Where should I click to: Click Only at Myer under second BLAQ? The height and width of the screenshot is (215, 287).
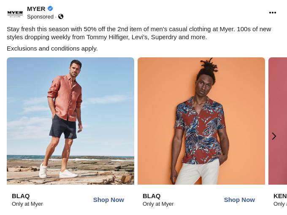pyautogui.click(x=158, y=204)
